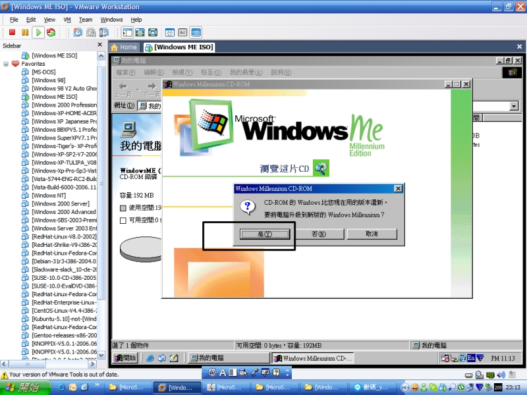Open the snapshot manager toolbar icon

104,32
